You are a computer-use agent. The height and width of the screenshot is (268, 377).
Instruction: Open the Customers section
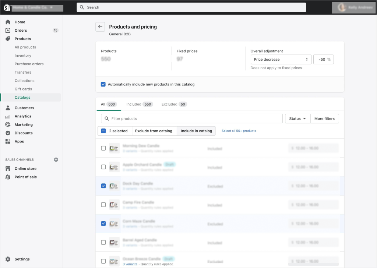pyautogui.click(x=24, y=107)
